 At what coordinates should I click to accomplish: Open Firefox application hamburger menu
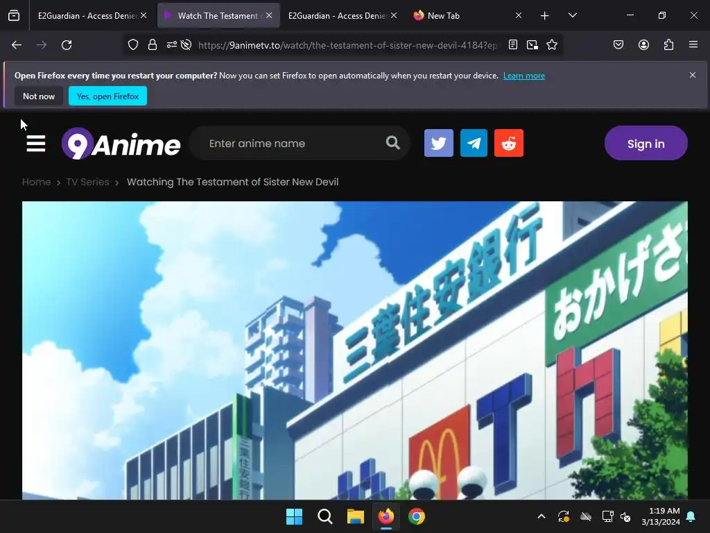click(693, 44)
